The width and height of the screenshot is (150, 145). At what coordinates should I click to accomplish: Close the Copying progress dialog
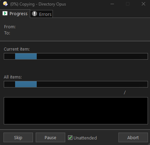click(x=143, y=4)
